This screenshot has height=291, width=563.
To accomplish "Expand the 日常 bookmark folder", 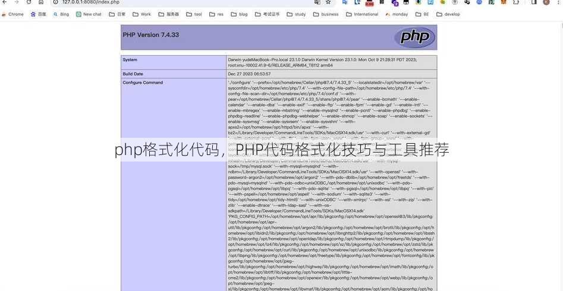I will coord(117,14).
